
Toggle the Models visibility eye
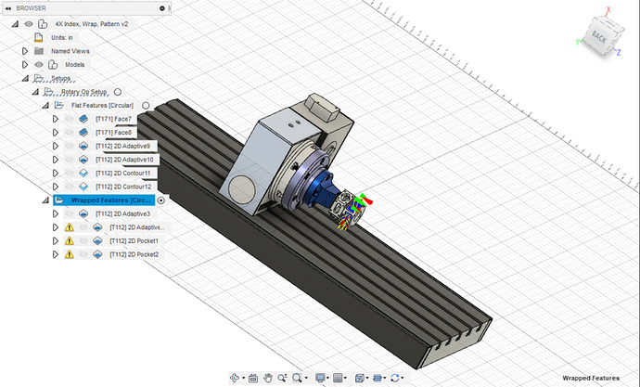[x=39, y=65]
